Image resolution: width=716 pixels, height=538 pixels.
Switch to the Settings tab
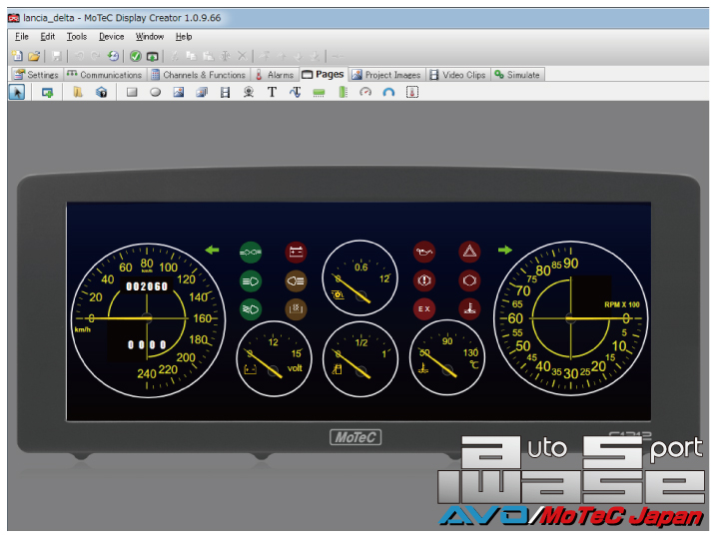coord(36,75)
